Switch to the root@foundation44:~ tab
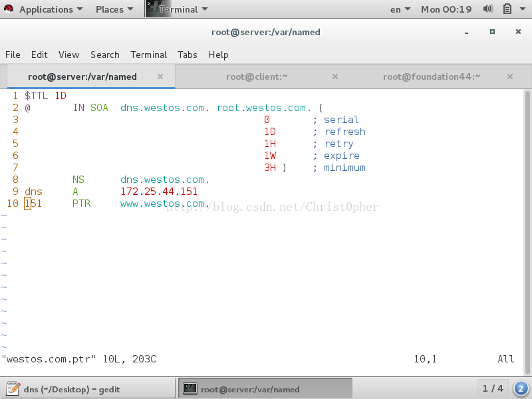Screen dimensions: 532x399 (x=432, y=76)
